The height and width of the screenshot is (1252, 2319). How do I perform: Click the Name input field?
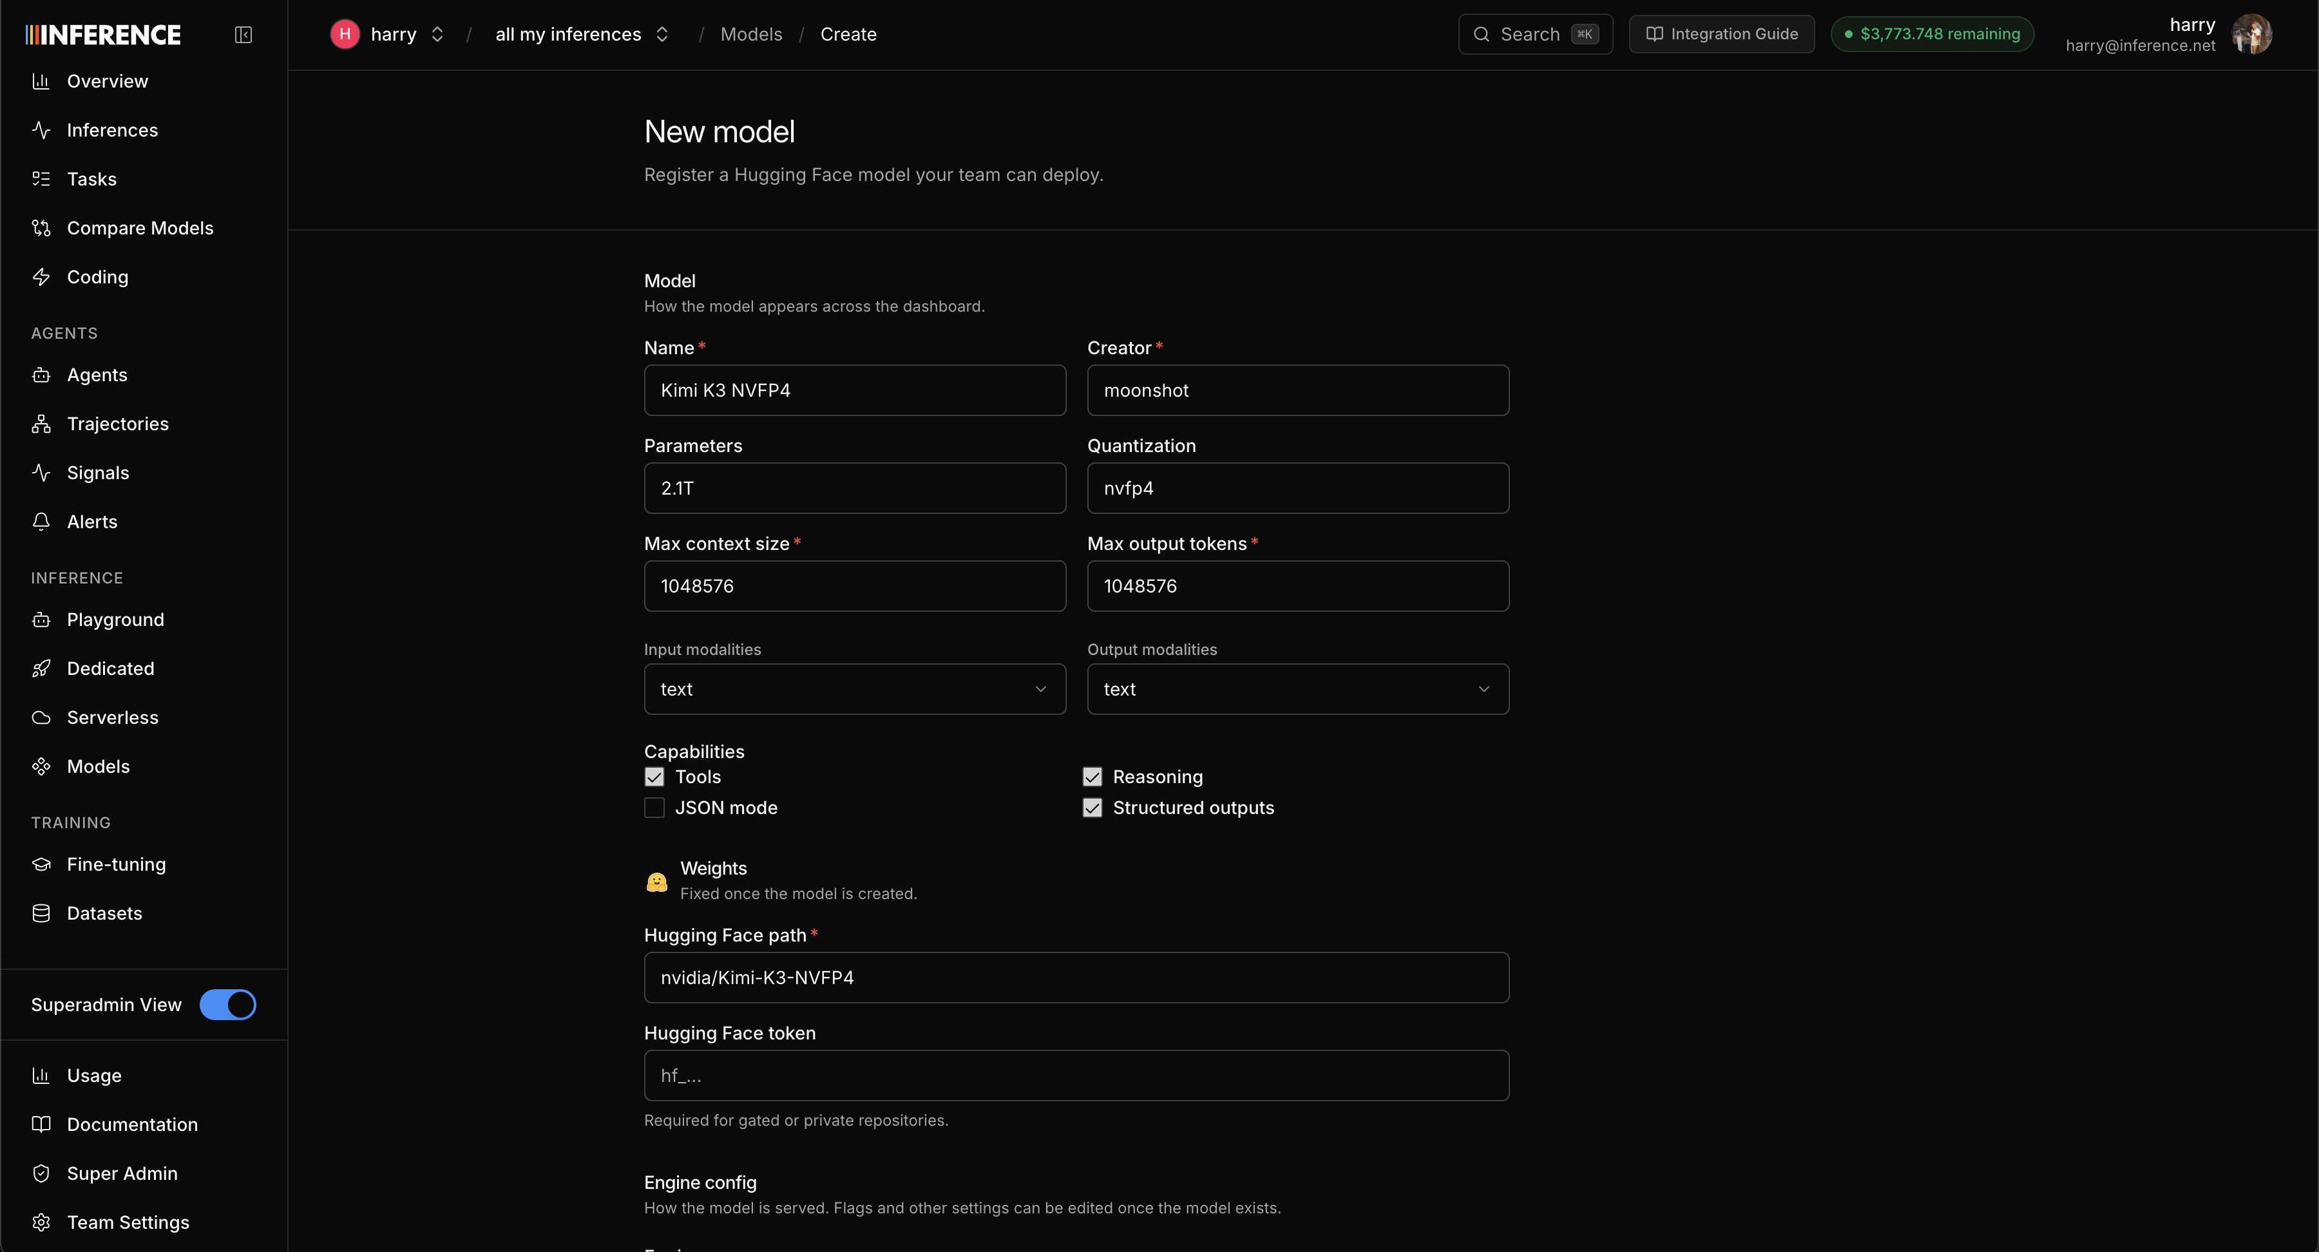coord(854,390)
